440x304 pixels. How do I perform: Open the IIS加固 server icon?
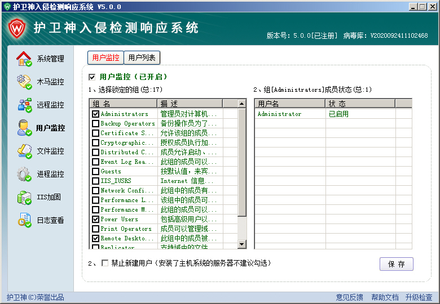coord(24,197)
